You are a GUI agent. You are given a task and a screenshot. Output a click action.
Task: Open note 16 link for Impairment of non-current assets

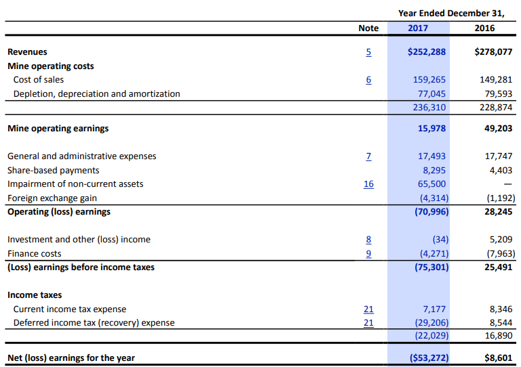(x=368, y=184)
